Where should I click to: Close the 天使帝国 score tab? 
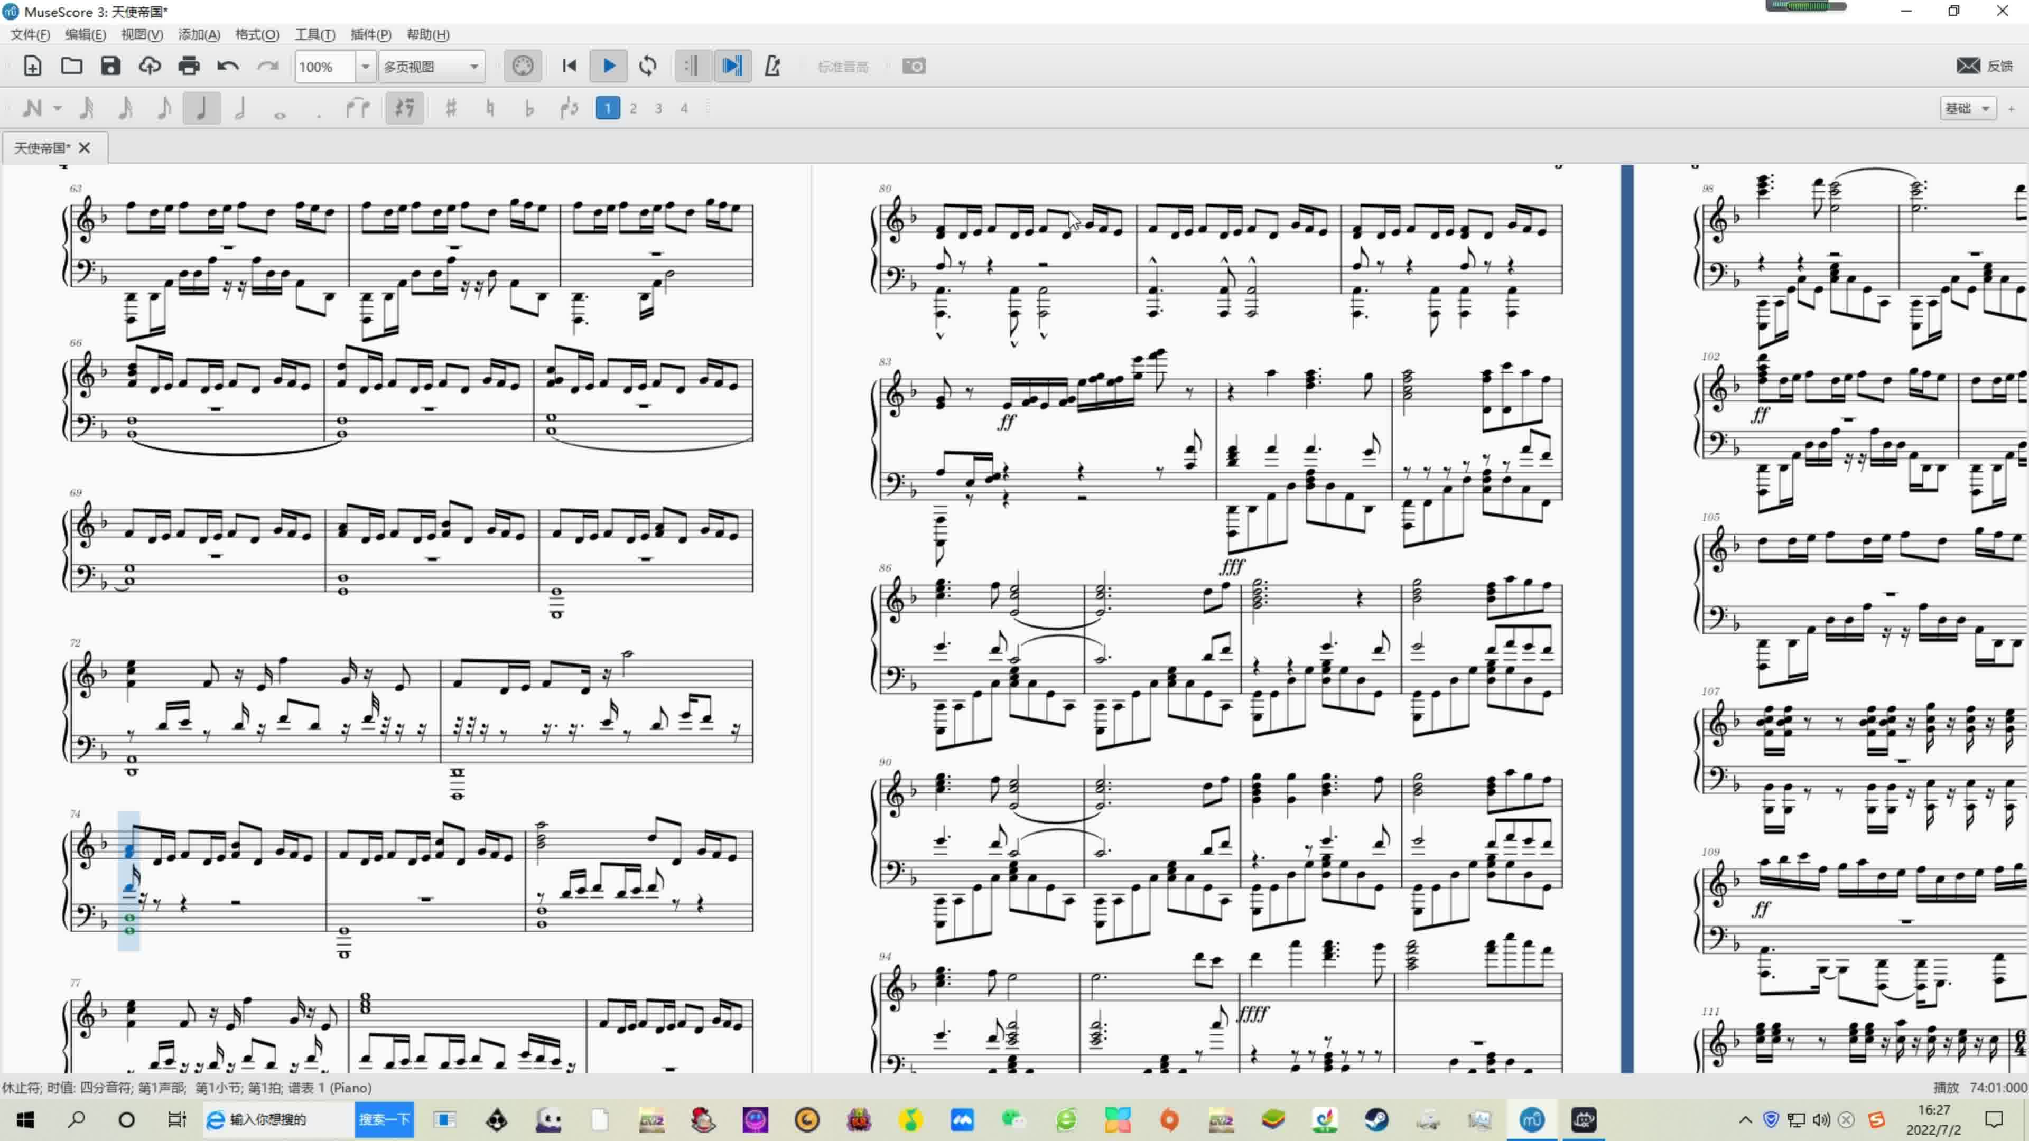pos(85,147)
